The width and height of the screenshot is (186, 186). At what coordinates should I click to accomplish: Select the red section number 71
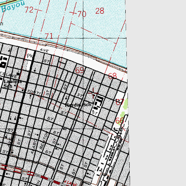tap(49, 36)
